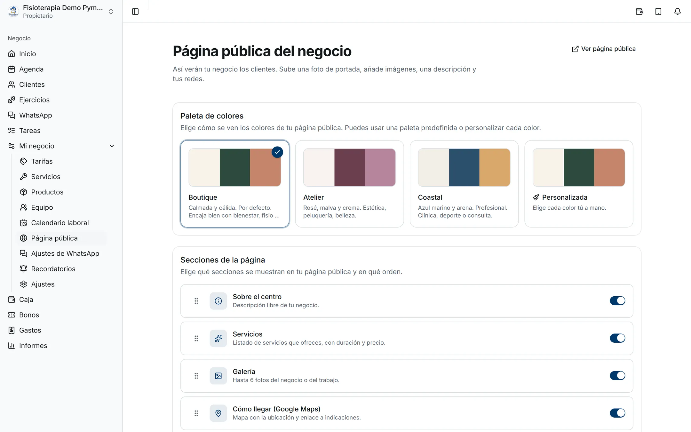
Task: Click the Equipo team icon
Action: coord(23,207)
